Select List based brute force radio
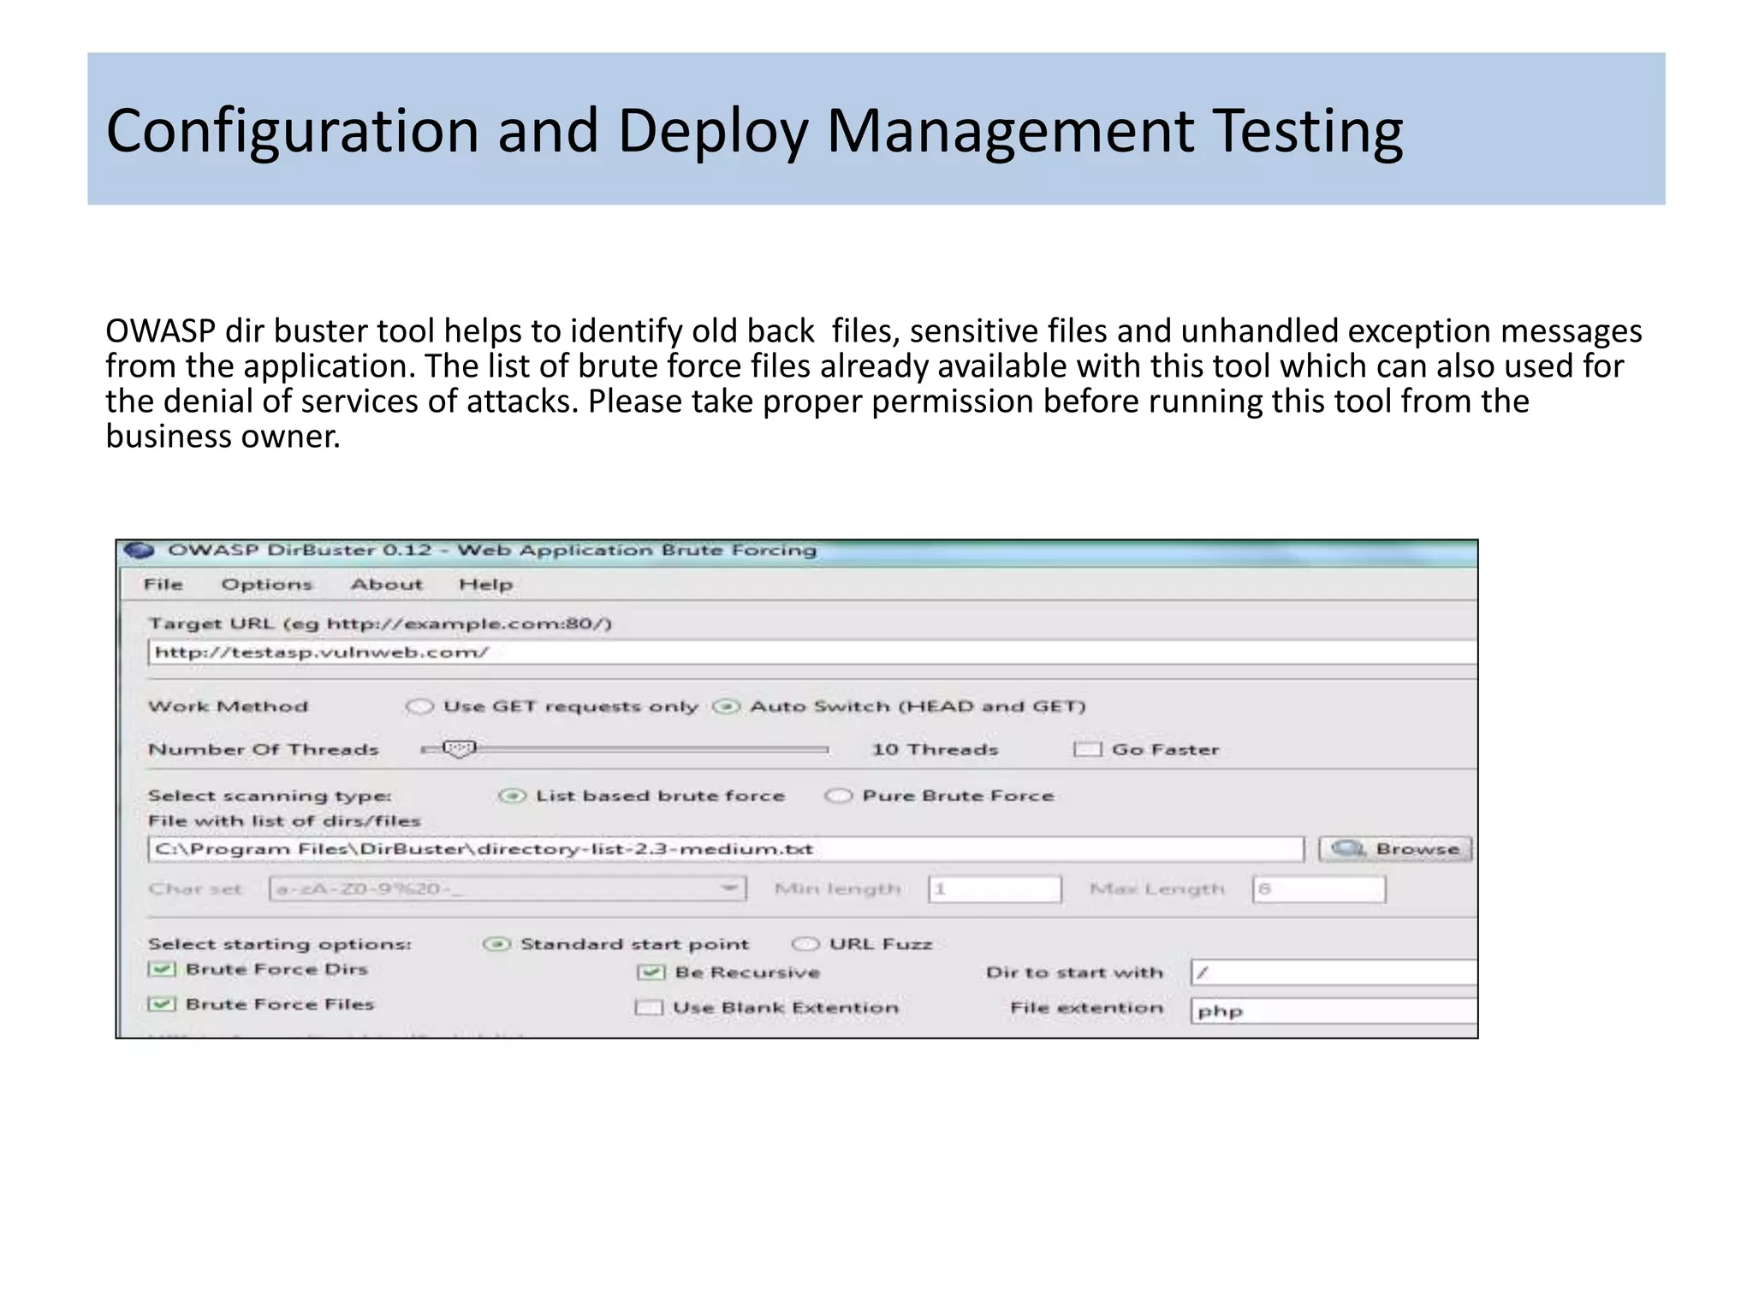Screen dimensions: 1753x1315 (512, 796)
